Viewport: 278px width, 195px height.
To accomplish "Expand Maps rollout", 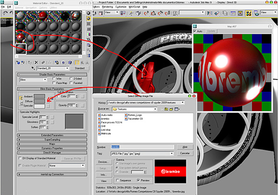I will point(52,144).
